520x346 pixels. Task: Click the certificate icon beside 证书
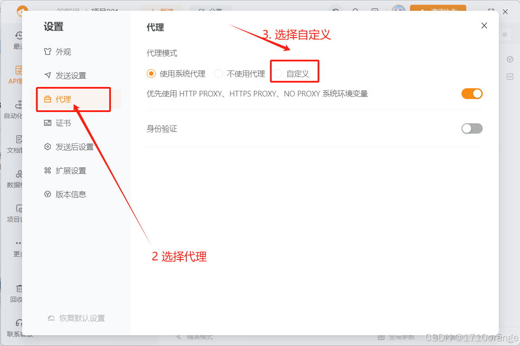48,123
